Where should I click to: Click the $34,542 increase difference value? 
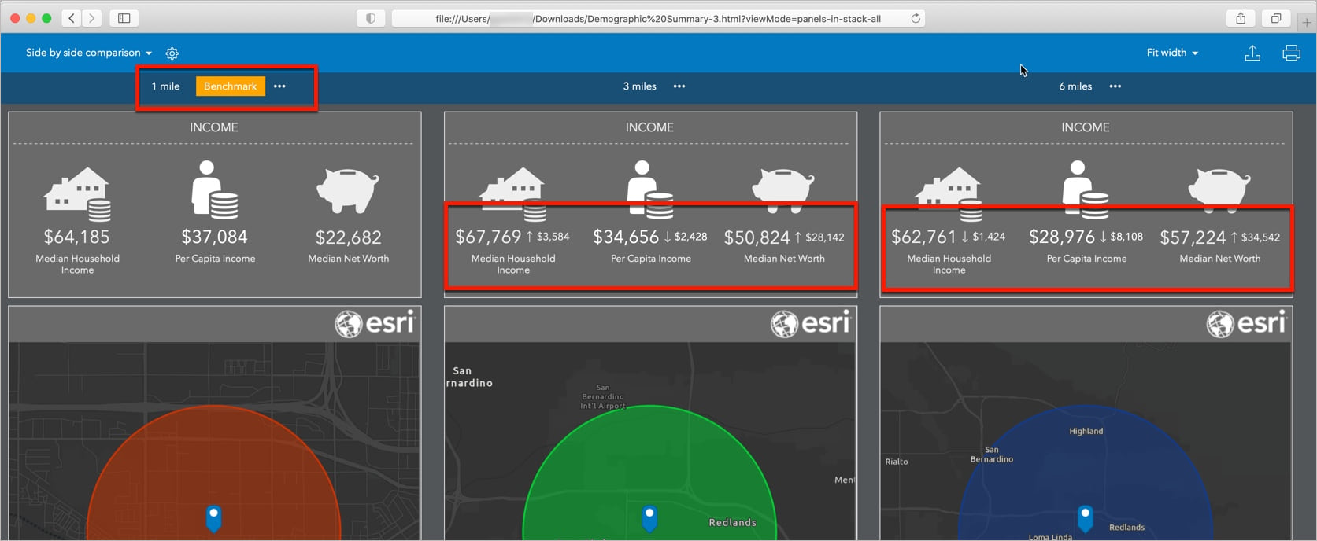click(x=1260, y=237)
